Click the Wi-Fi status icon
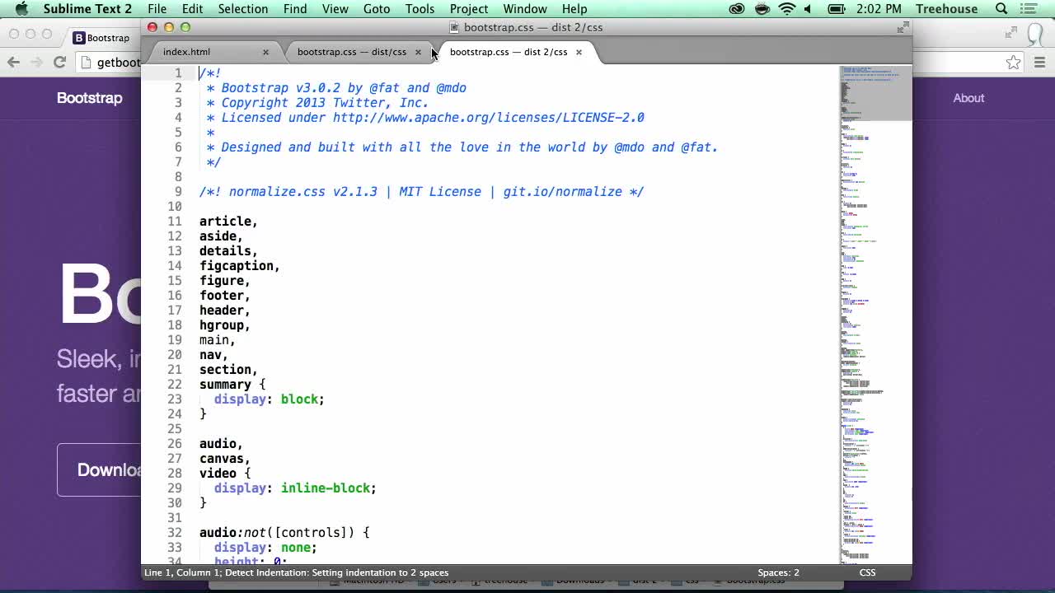This screenshot has width=1055, height=593. click(x=786, y=9)
